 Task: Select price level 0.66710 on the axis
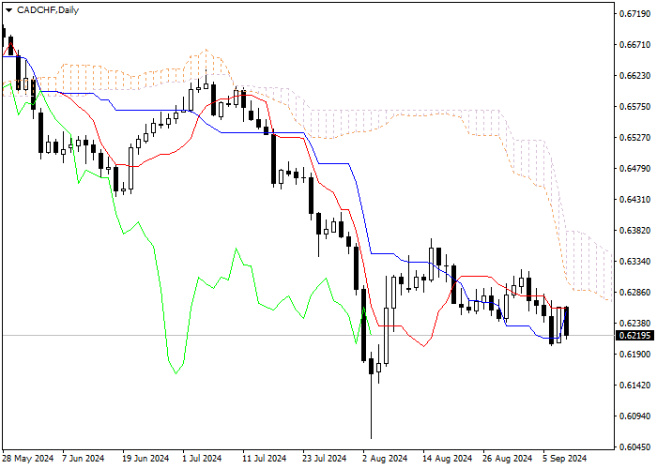coord(634,45)
